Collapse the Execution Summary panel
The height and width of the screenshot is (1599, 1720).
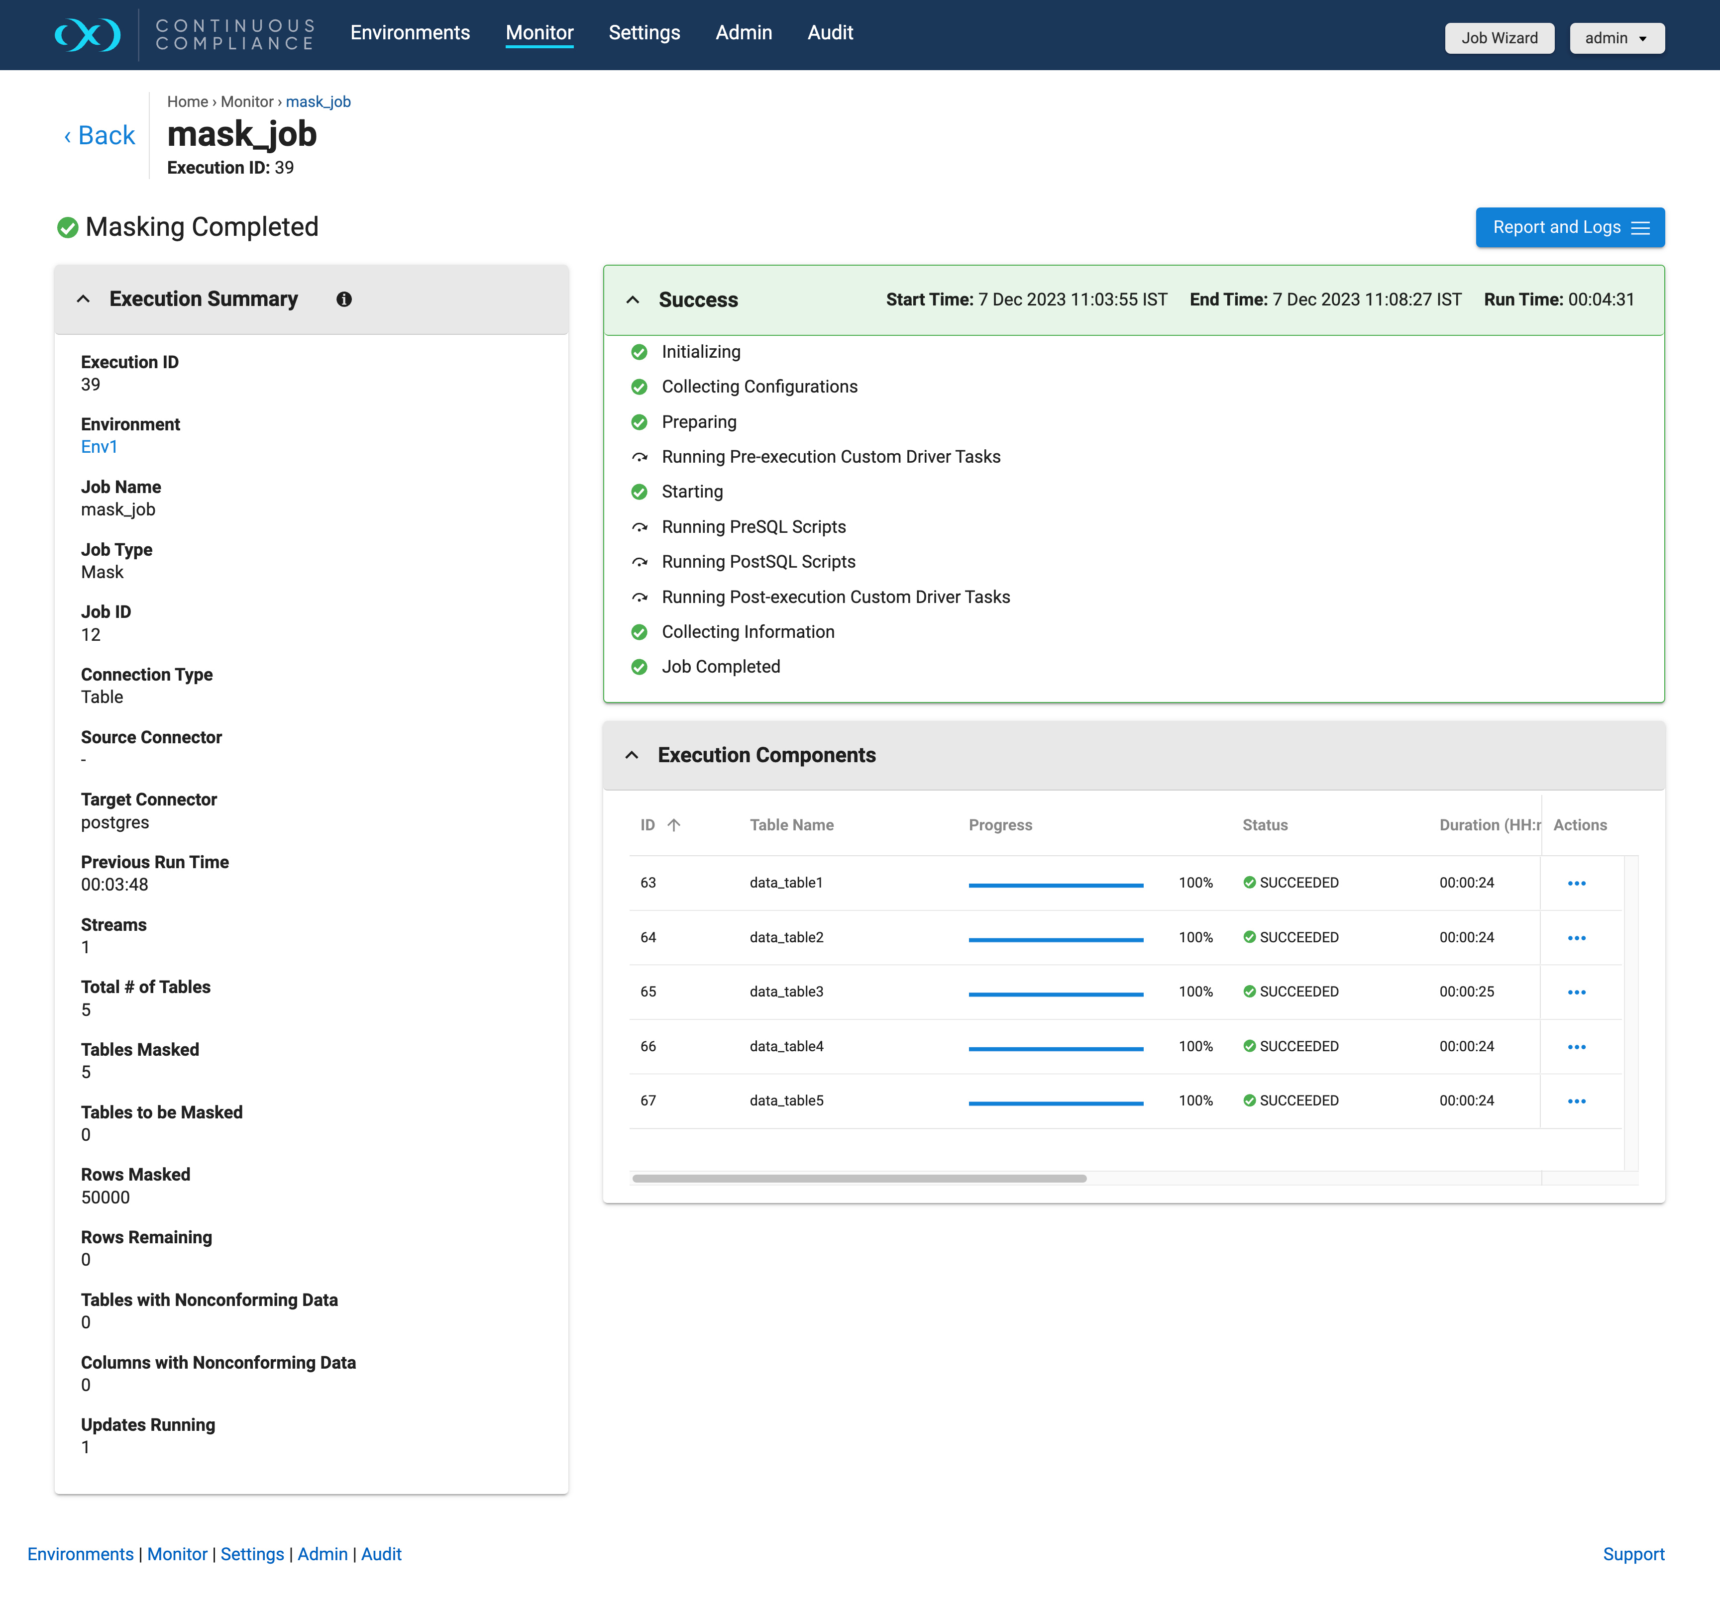83,299
